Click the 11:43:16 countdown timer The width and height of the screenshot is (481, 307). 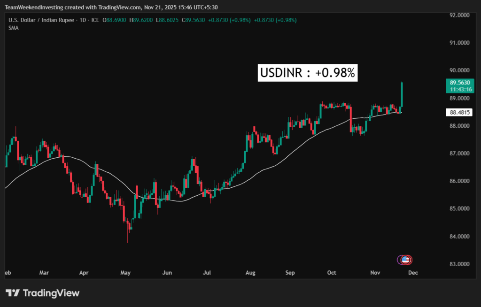tap(460, 89)
